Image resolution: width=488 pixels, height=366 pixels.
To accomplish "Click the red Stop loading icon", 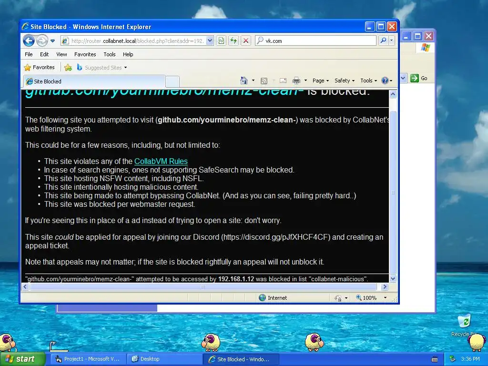I will (x=246, y=41).
